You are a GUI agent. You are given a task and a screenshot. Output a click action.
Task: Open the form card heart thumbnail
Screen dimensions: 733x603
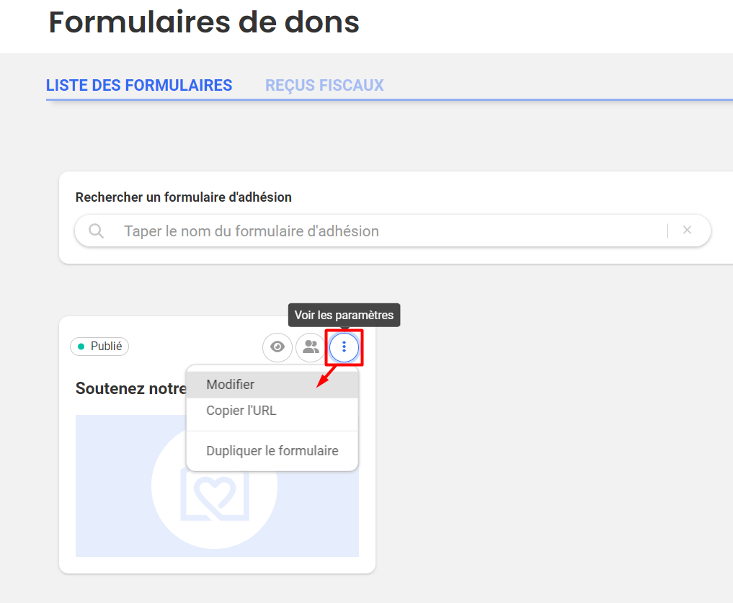[217, 486]
